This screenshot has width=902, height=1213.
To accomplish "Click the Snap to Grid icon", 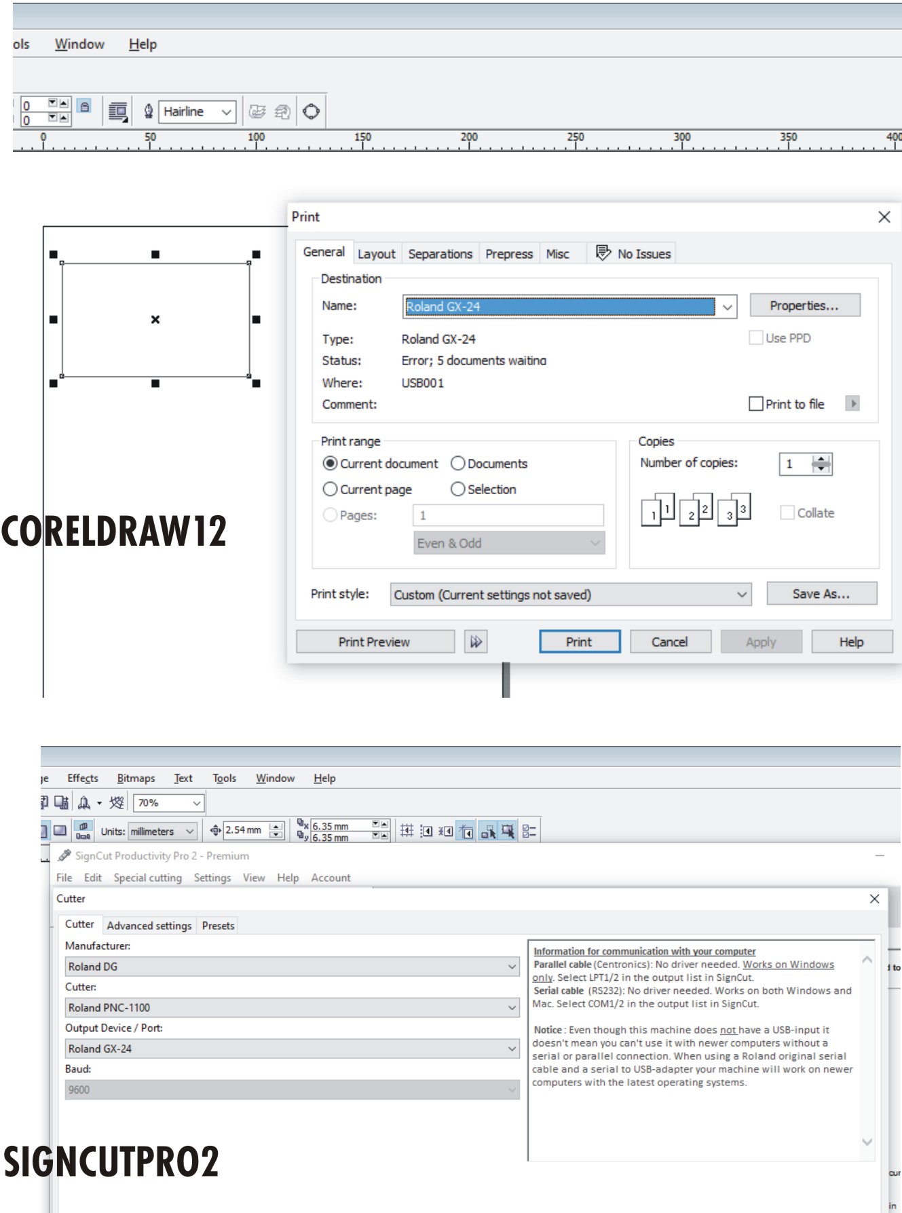I will click(x=407, y=830).
